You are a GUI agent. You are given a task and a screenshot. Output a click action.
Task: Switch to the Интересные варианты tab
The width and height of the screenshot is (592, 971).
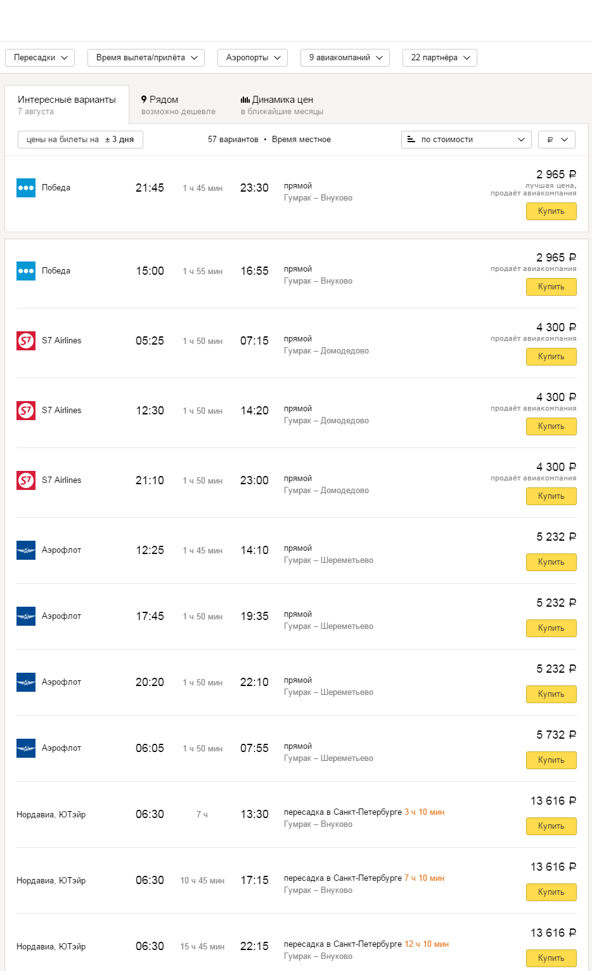pos(67,105)
